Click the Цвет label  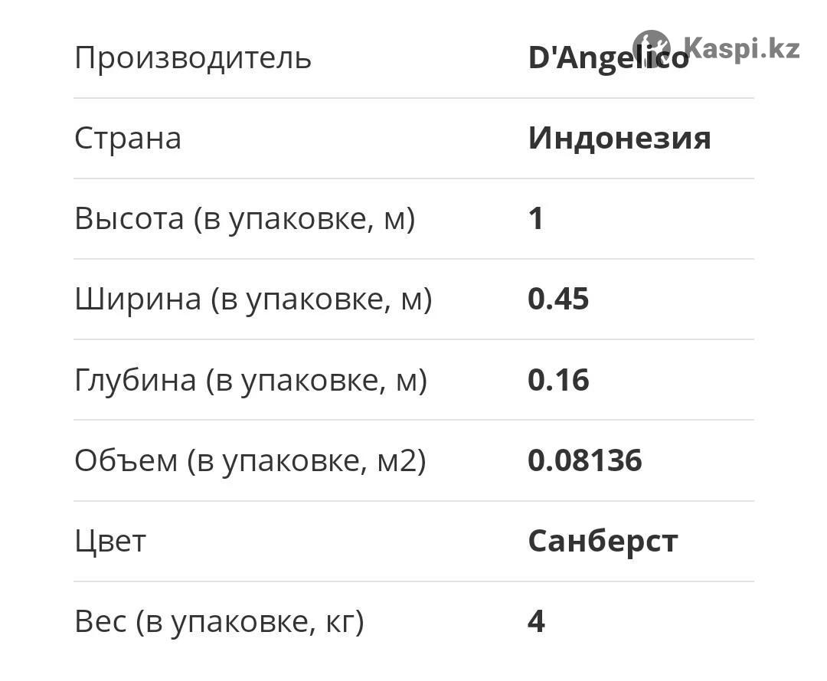click(110, 541)
